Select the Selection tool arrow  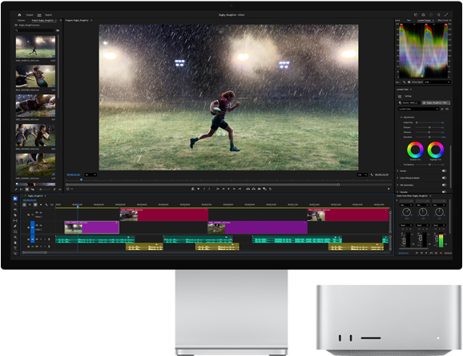click(15, 198)
